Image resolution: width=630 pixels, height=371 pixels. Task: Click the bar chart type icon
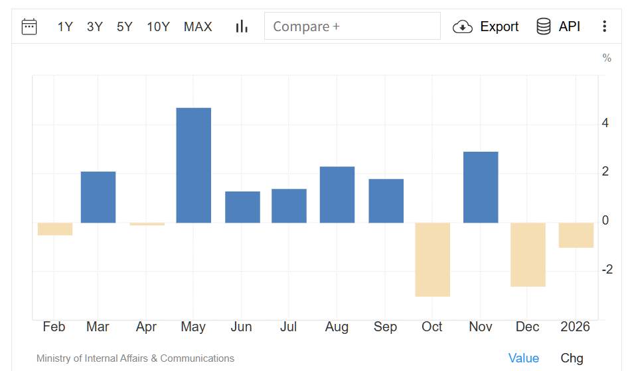(x=241, y=26)
